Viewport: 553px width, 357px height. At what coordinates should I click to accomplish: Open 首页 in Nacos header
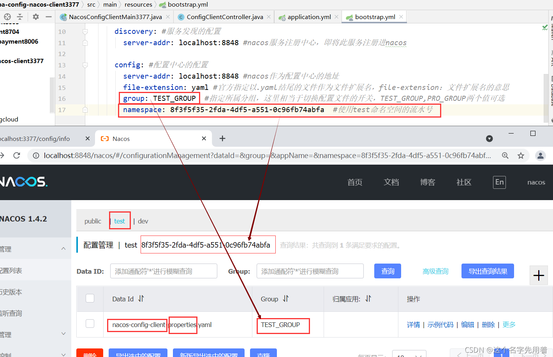[x=355, y=182]
